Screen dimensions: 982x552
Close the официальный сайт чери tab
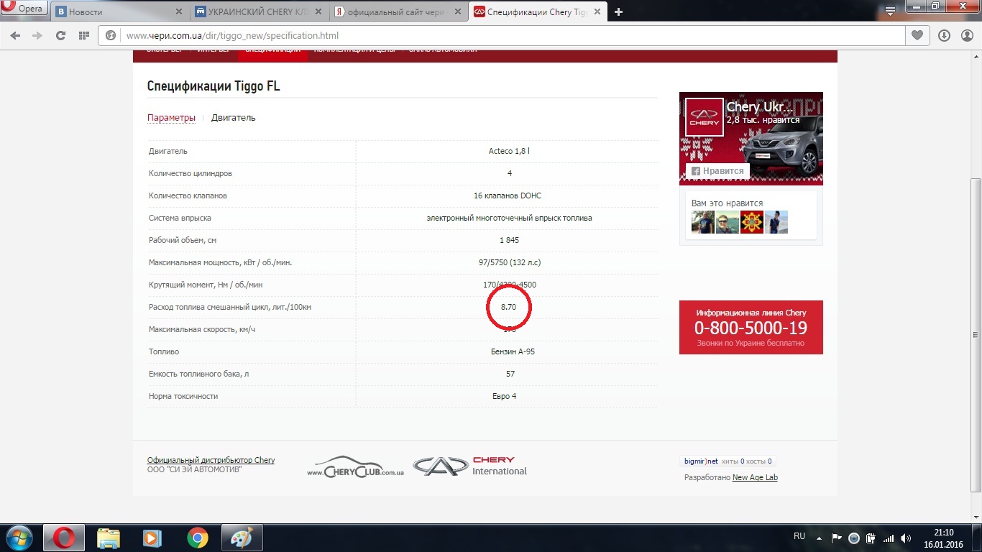[x=456, y=12]
